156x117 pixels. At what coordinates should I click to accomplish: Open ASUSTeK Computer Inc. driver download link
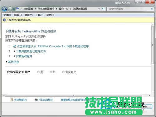[x=53, y=46]
